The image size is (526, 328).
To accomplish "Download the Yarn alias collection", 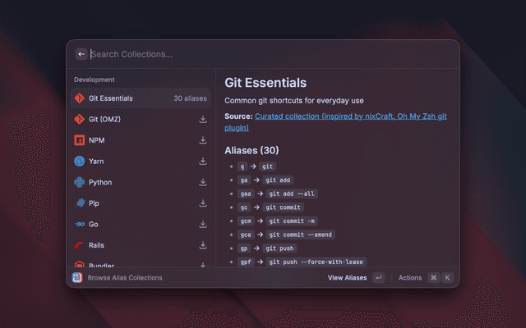I will point(203,162).
